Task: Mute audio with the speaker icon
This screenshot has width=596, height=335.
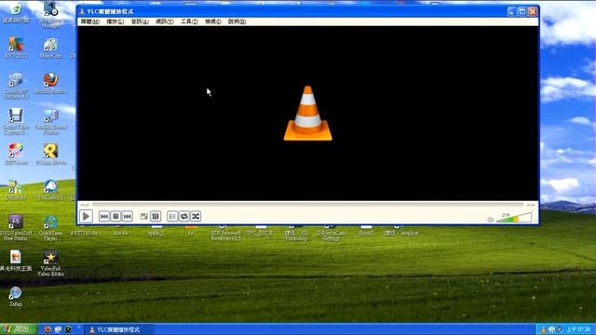Action: coord(491,220)
